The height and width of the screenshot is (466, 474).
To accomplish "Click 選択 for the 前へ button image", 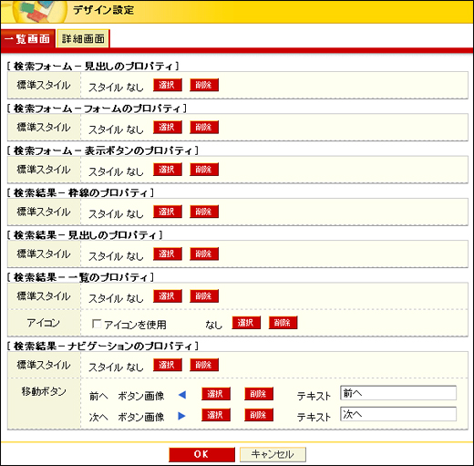I will tap(216, 394).
